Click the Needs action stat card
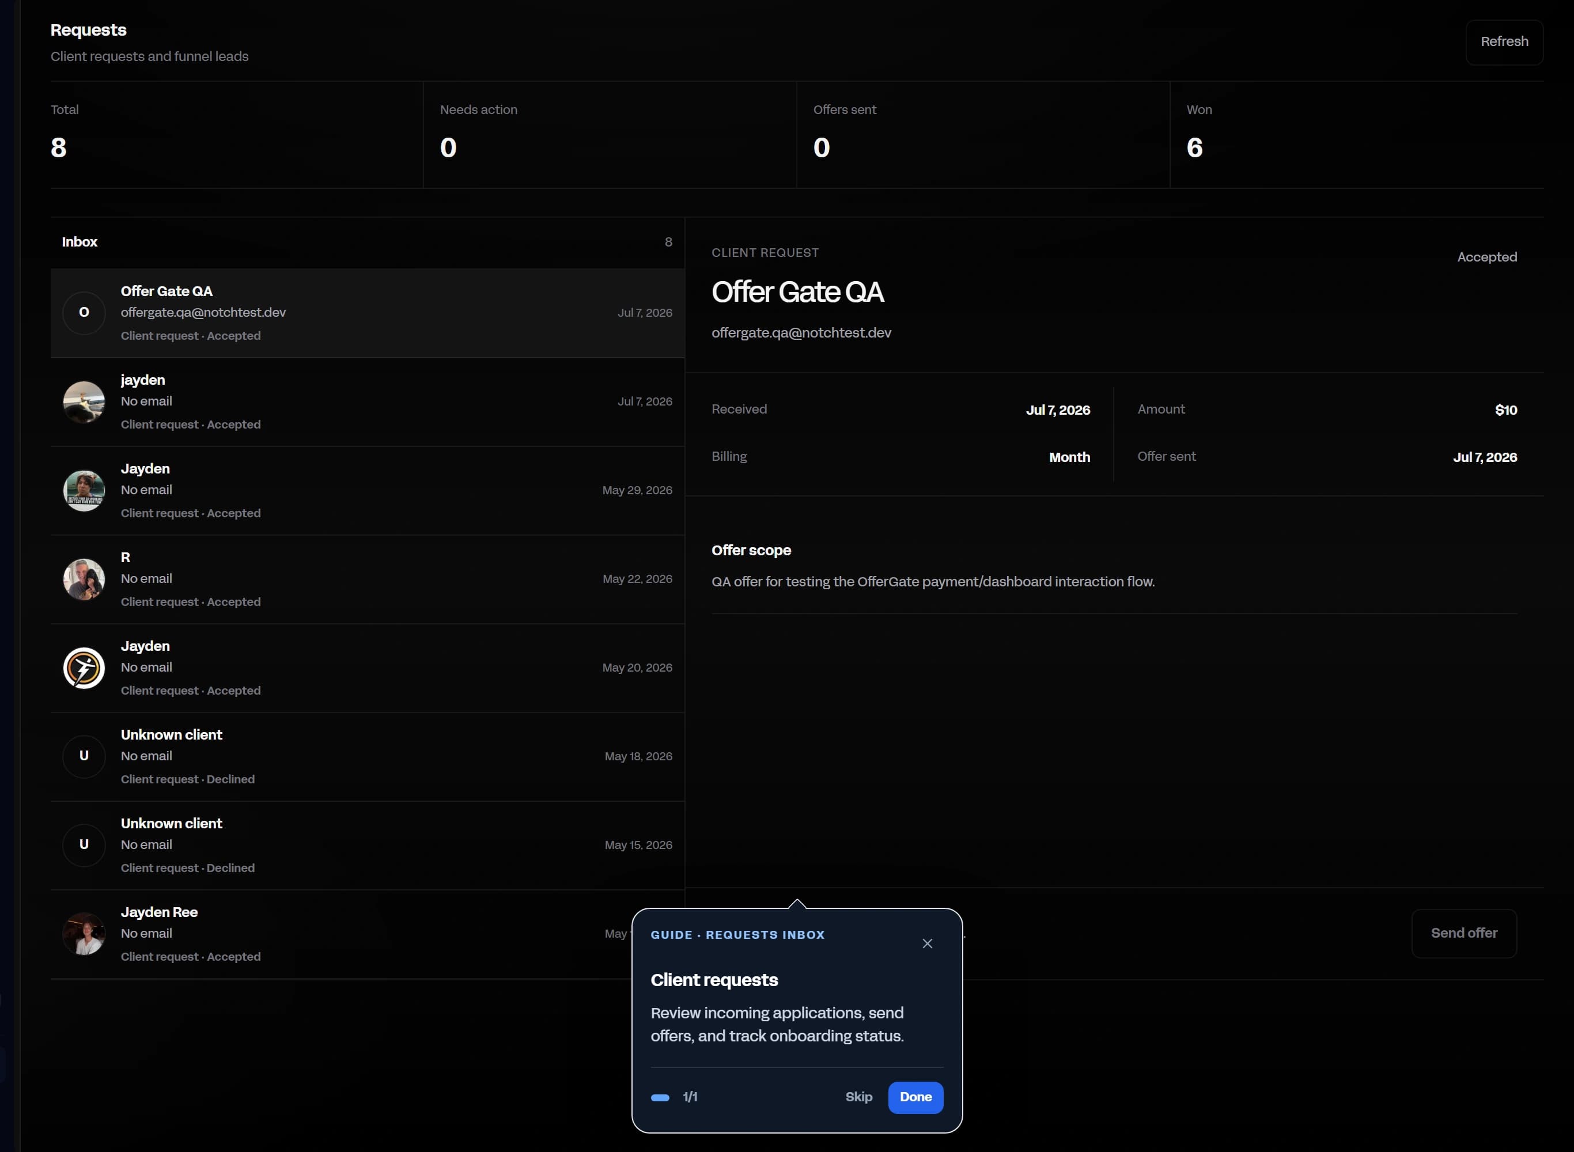 pos(610,135)
